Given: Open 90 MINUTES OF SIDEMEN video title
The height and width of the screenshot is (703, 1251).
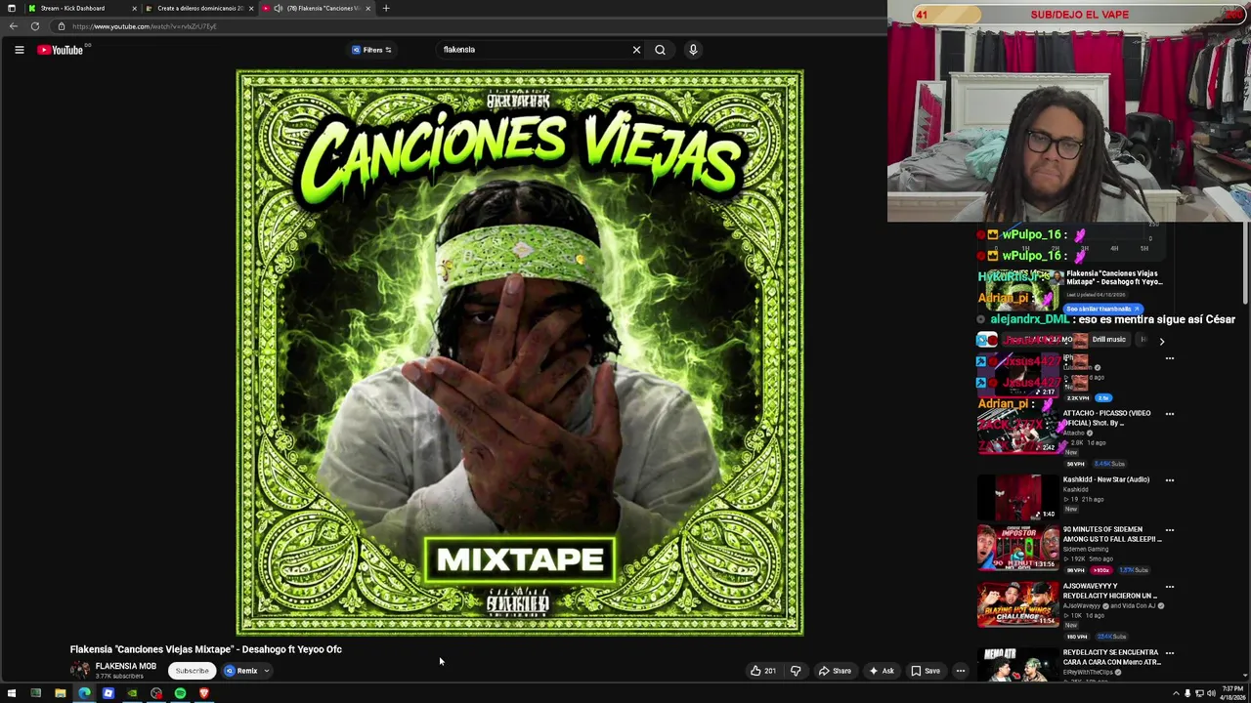Looking at the screenshot, I should [1112, 534].
